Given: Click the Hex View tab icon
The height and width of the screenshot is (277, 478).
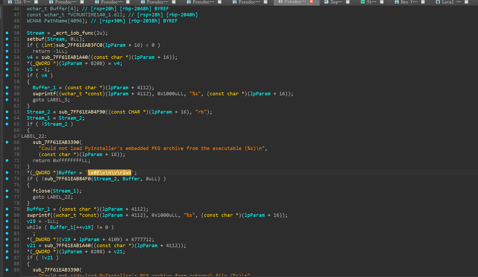Looking at the screenshot, I should click(x=397, y=2).
